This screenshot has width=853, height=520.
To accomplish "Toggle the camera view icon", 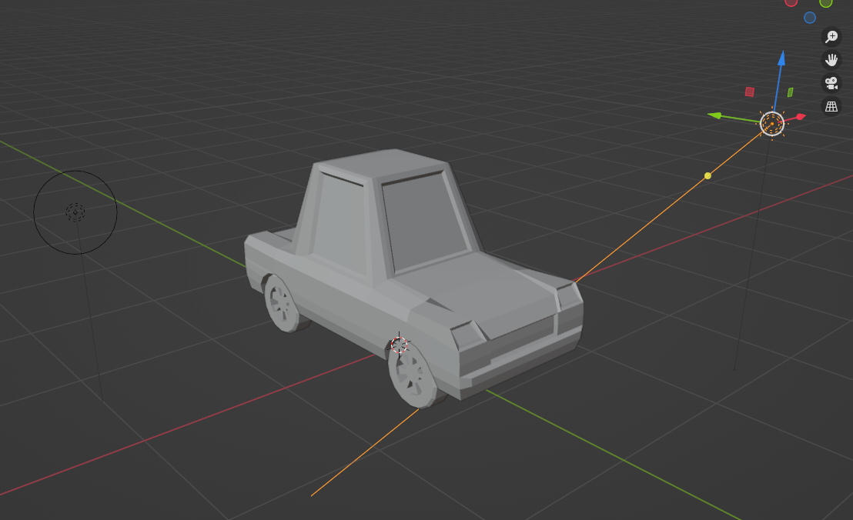I will [831, 83].
